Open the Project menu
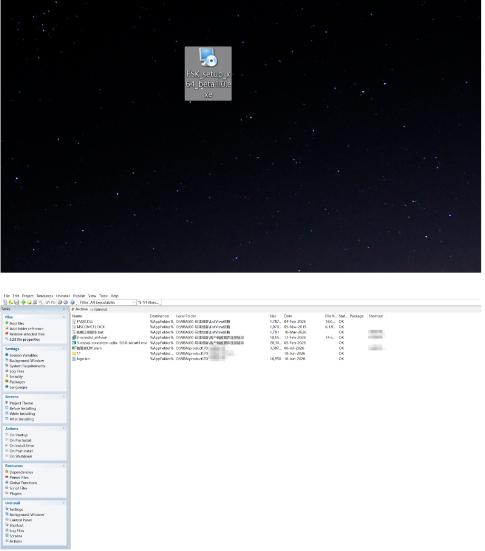Image resolution: width=485 pixels, height=551 pixels. coord(28,296)
